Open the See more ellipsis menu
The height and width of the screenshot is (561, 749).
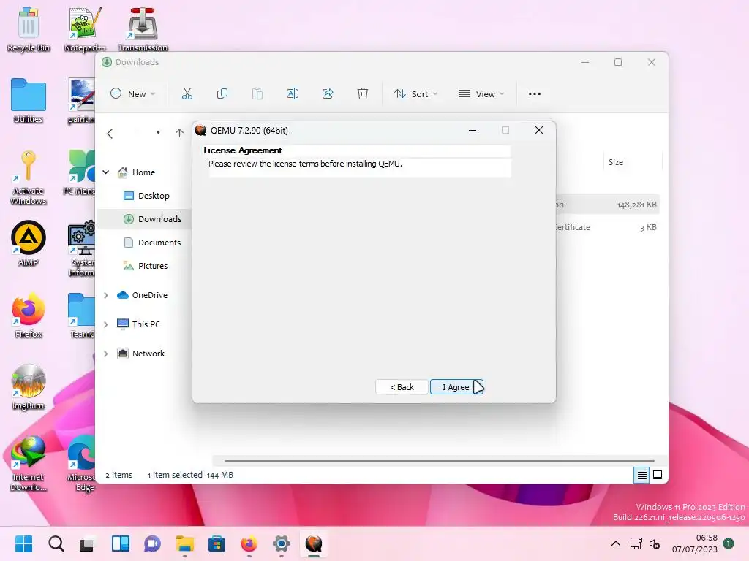click(x=535, y=94)
